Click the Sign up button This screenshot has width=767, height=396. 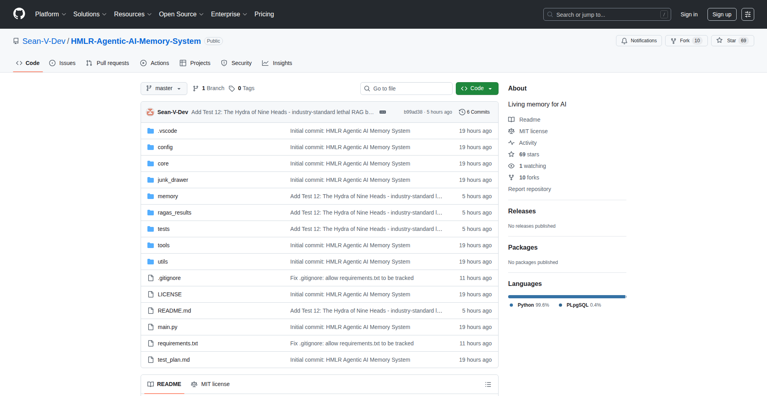[x=721, y=14]
